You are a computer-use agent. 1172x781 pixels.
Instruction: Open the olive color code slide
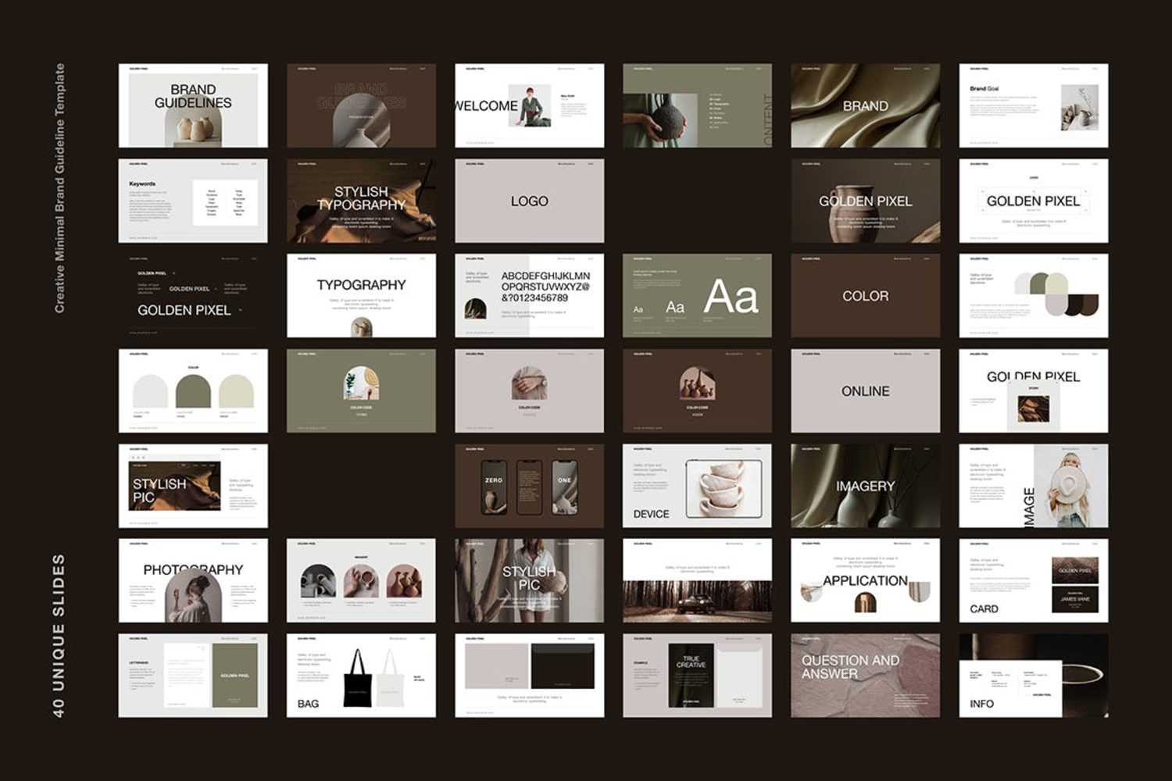(361, 390)
